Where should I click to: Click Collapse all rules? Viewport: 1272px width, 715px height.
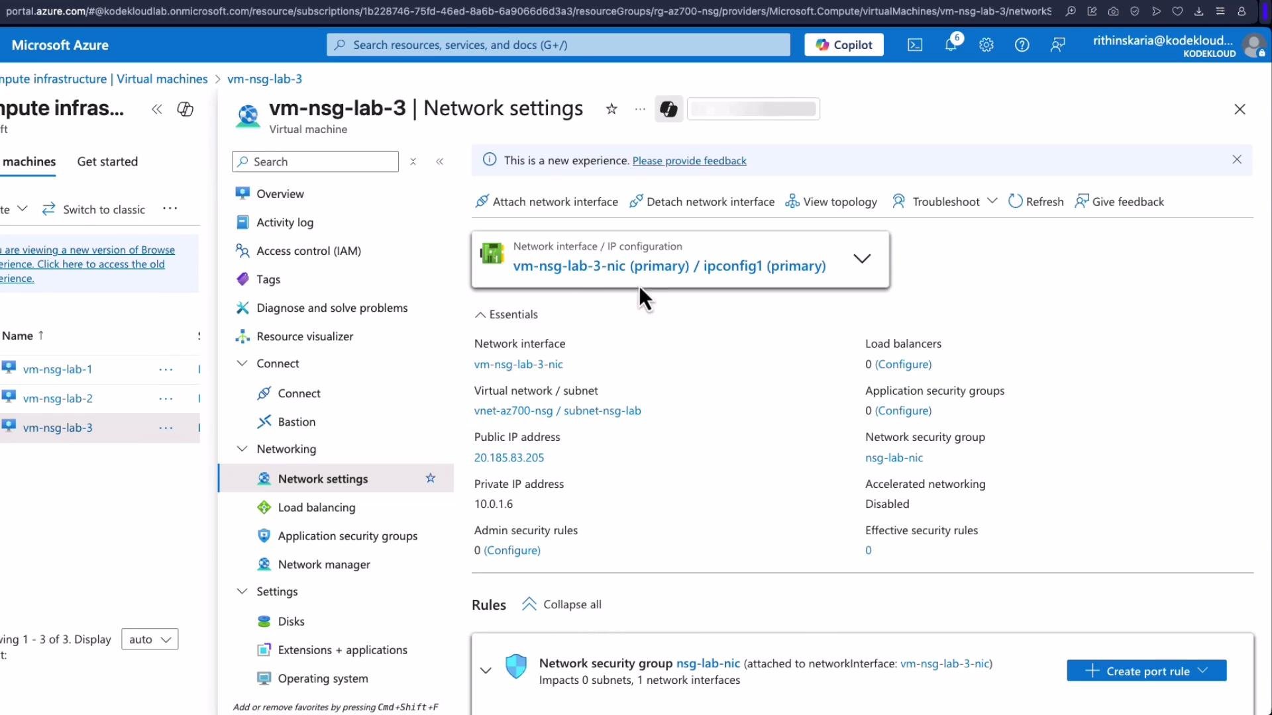[562, 604]
